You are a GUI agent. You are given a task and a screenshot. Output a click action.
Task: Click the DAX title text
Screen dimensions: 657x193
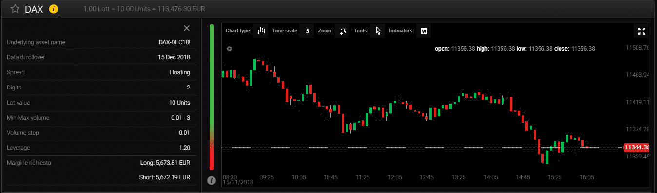coord(34,9)
